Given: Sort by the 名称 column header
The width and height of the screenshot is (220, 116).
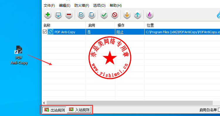Looking at the screenshot, I should coord(64,25).
